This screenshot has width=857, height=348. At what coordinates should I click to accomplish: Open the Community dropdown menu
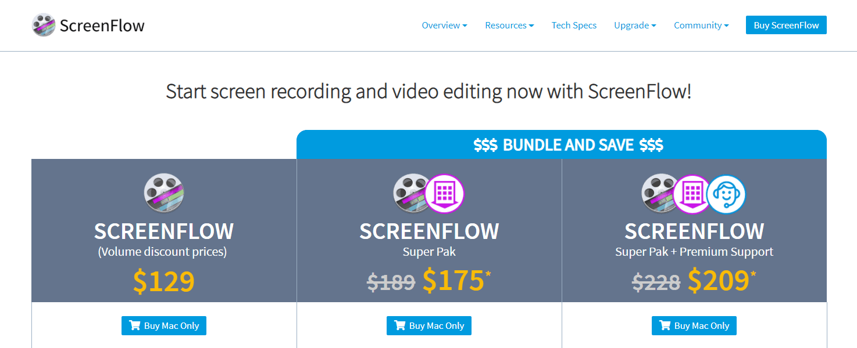click(x=701, y=26)
